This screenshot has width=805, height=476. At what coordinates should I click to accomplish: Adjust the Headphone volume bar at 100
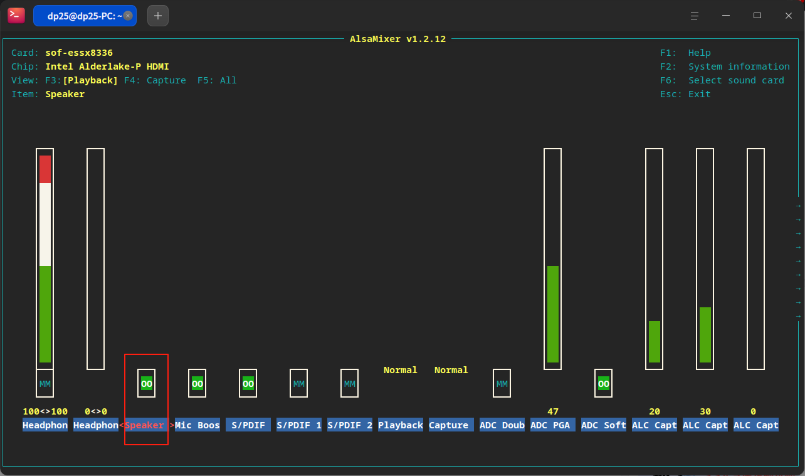click(x=45, y=258)
